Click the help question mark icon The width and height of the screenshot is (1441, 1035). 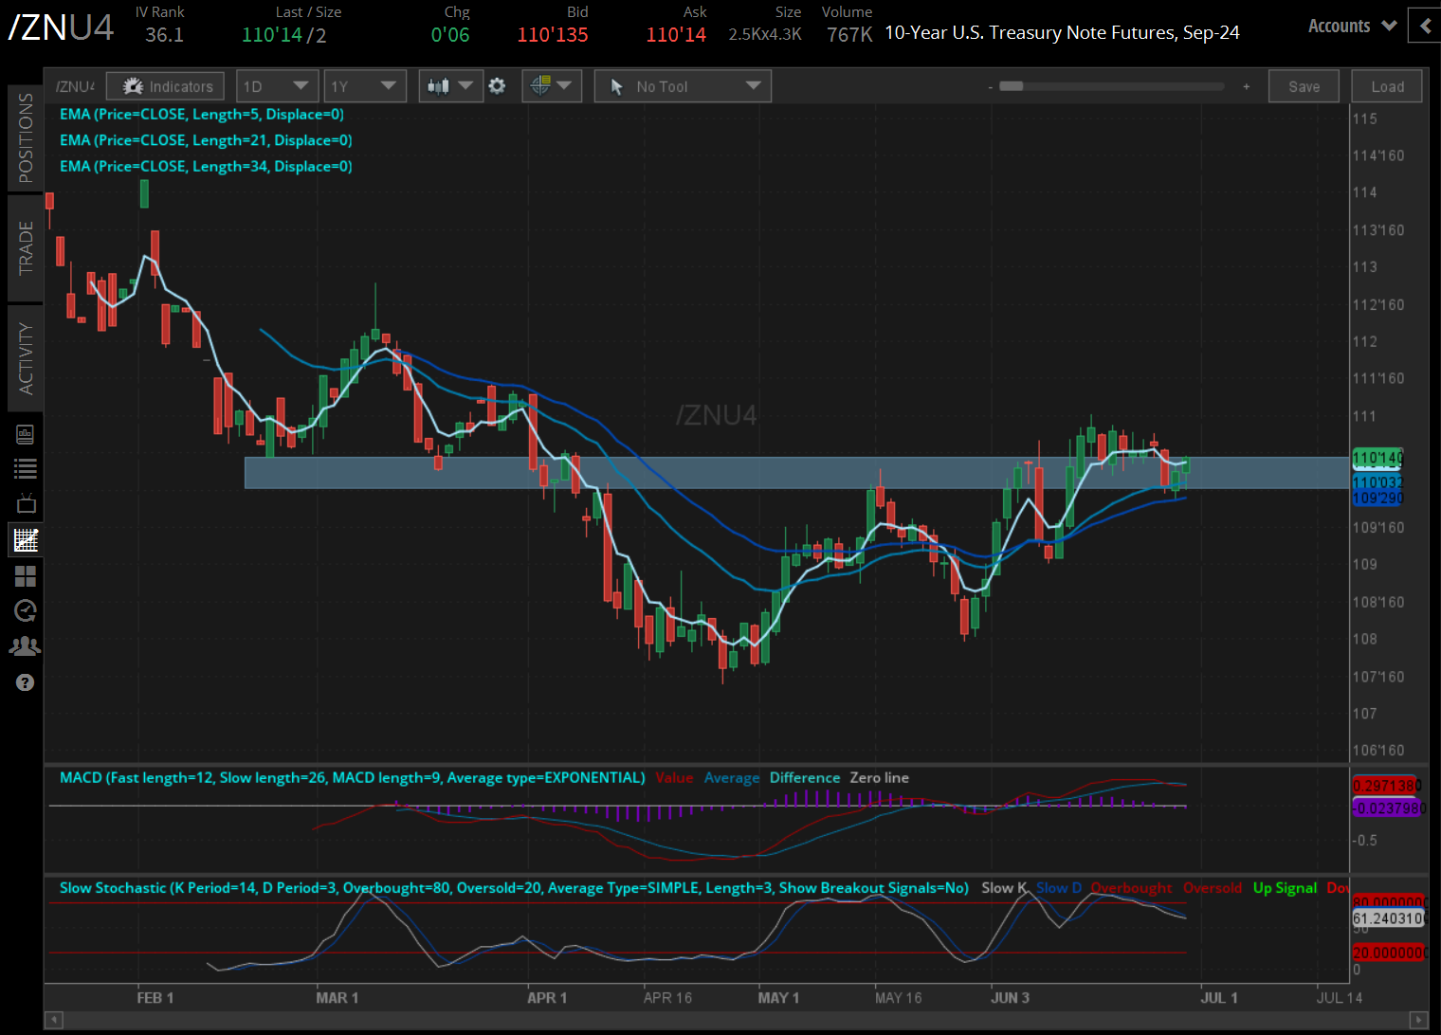pos(26,681)
